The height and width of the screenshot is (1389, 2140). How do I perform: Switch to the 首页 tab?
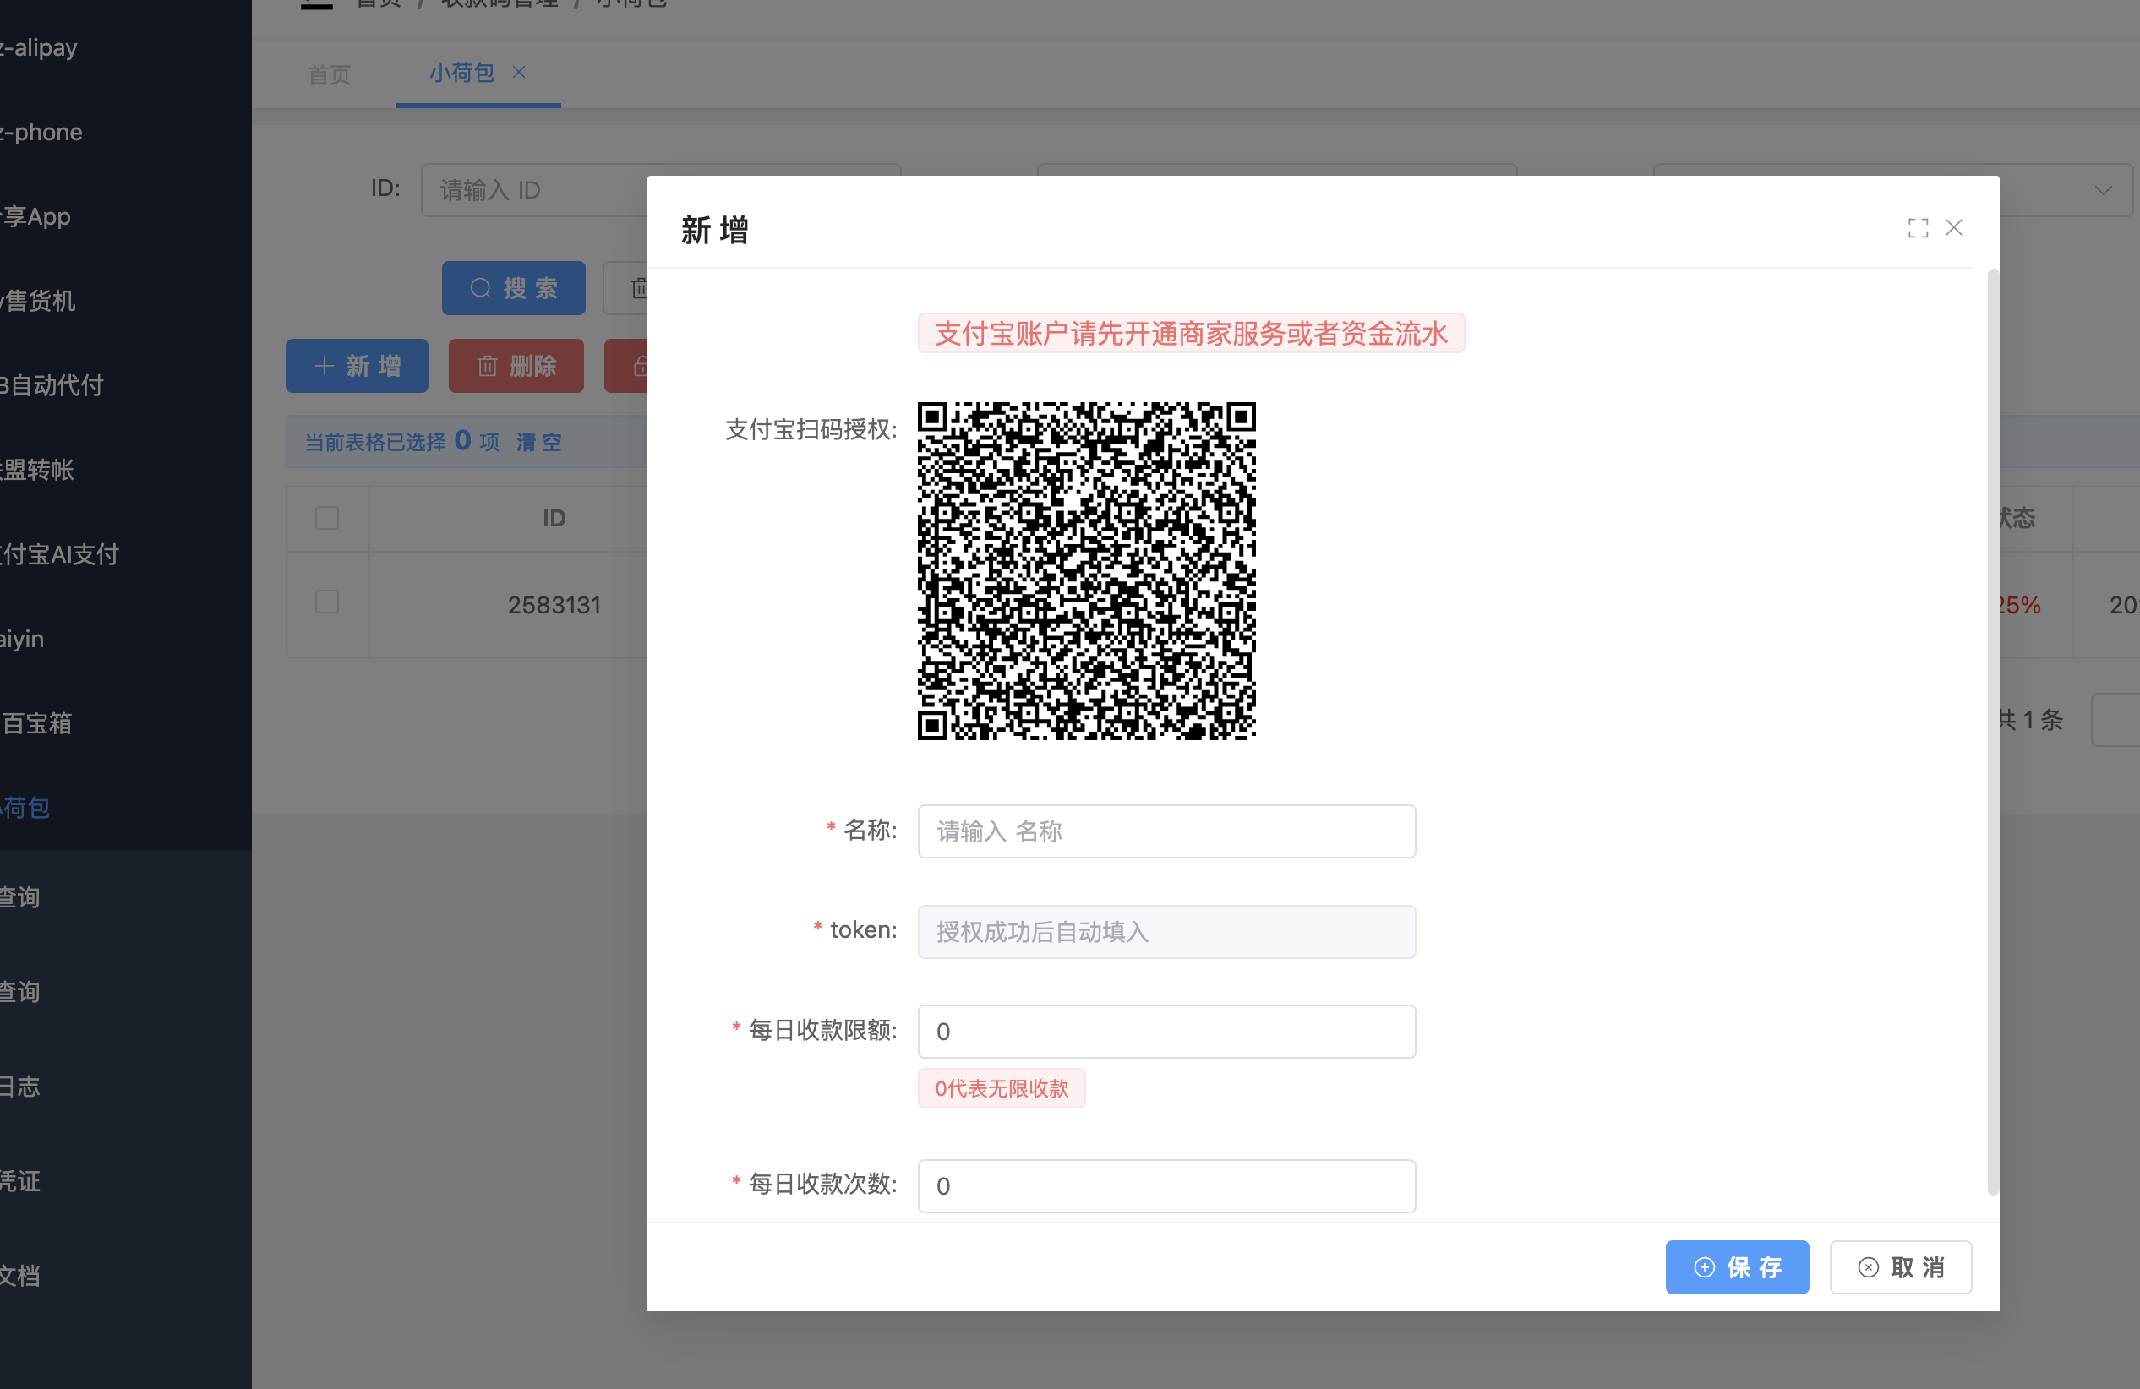pos(329,74)
